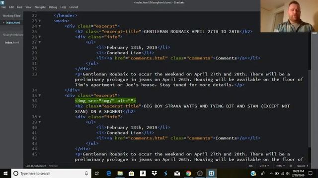Open the Find menu

(x=19, y=7)
